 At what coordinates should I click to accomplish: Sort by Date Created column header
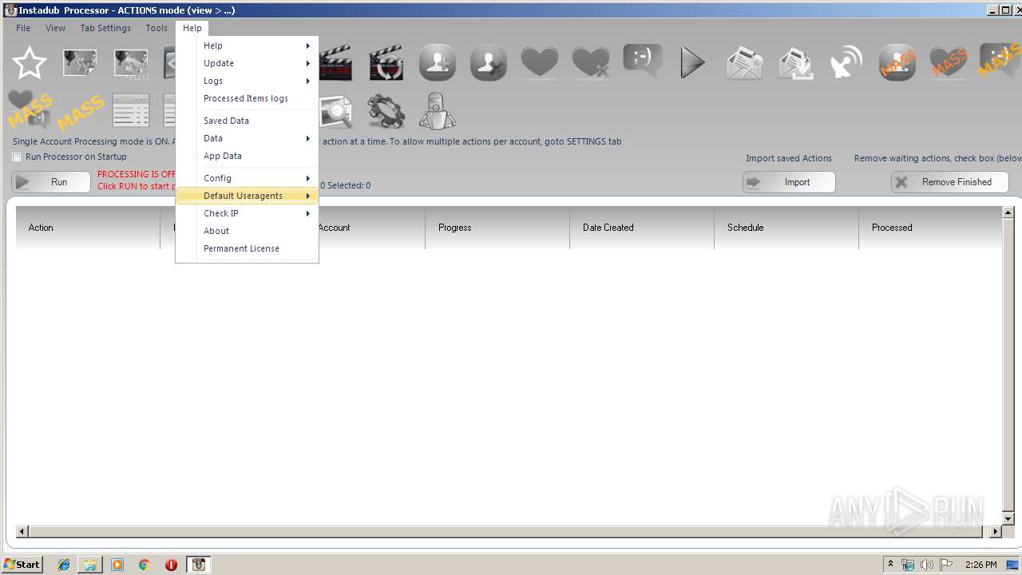coord(642,228)
